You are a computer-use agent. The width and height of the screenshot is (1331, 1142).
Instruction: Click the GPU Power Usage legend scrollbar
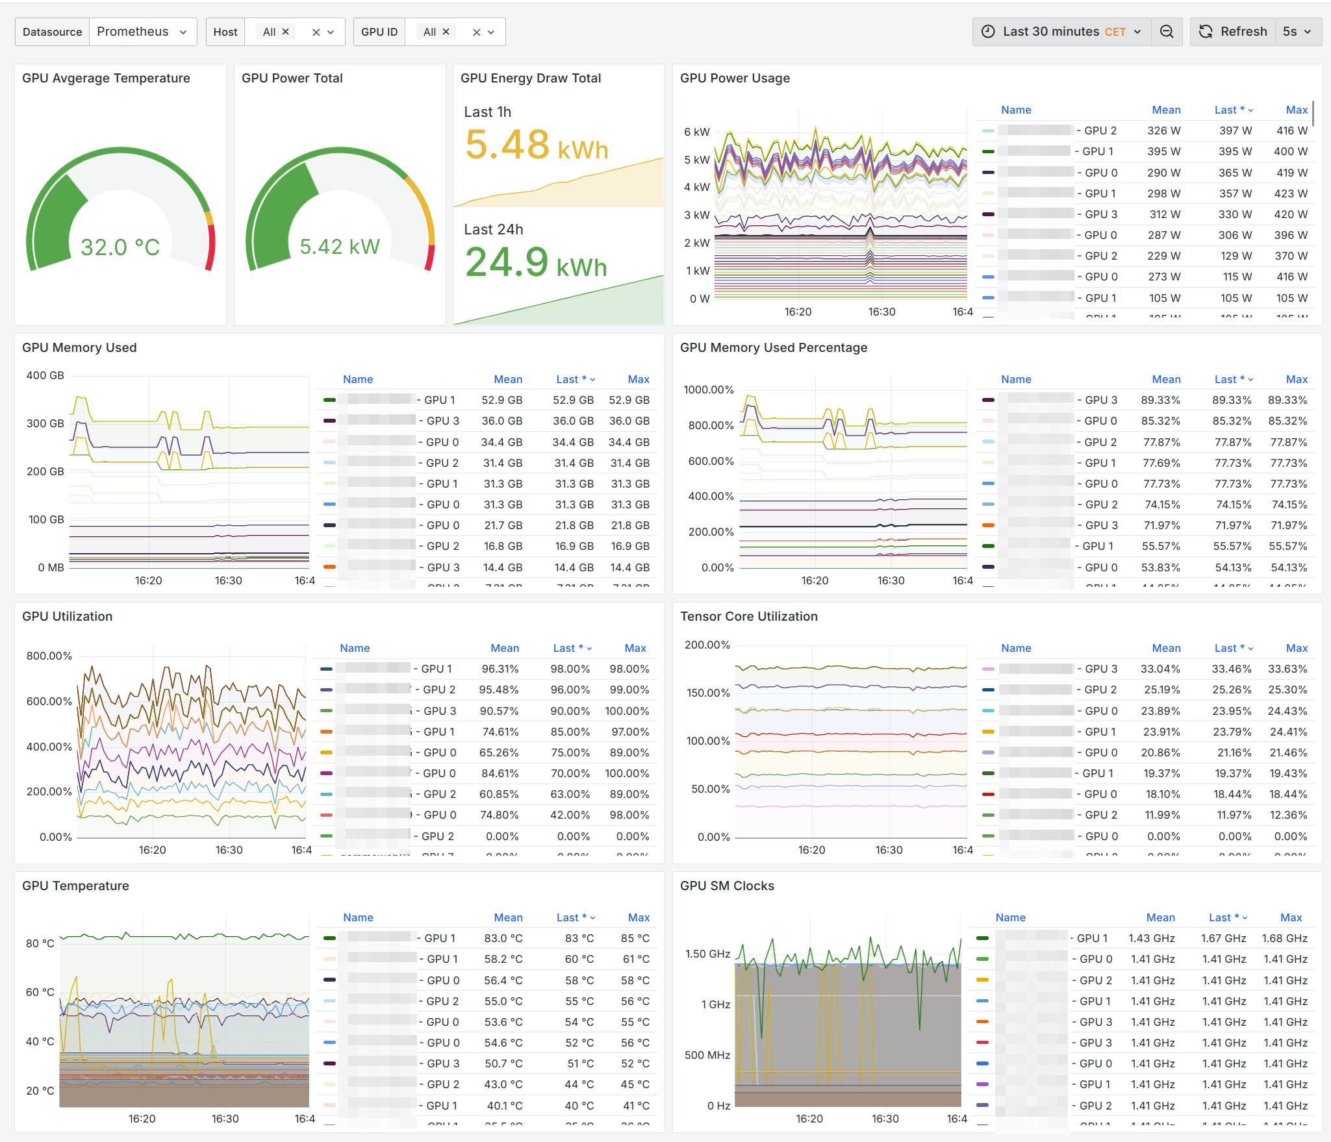point(1313,114)
